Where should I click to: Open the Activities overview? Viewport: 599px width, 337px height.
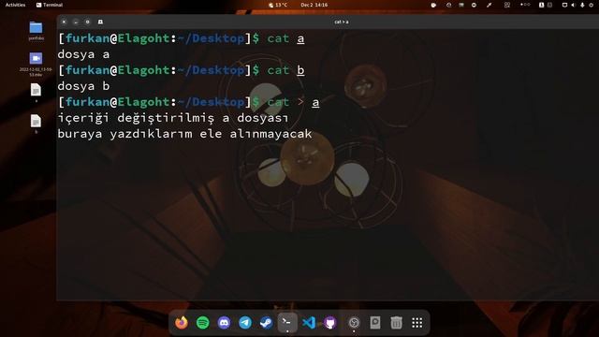coord(15,5)
